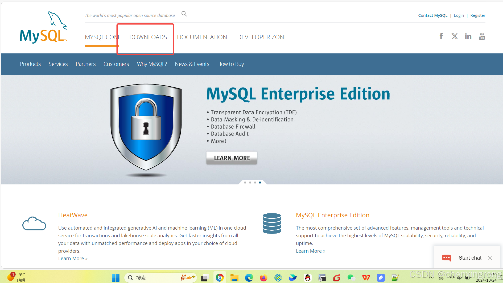Click the taskbar search box
503x283 pixels.
click(160, 278)
